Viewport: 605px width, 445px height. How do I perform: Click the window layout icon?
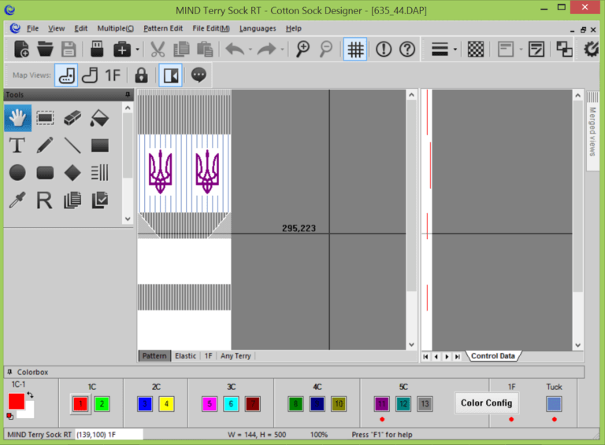[x=506, y=50]
